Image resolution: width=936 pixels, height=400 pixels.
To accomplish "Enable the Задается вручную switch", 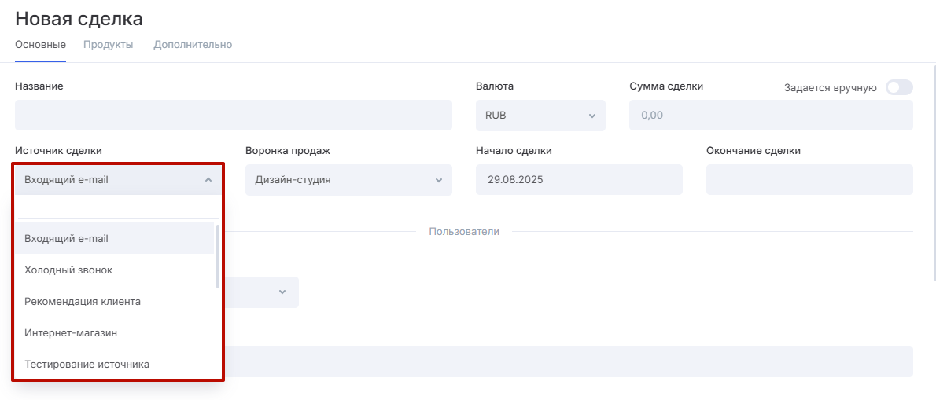I will pyautogui.click(x=898, y=87).
